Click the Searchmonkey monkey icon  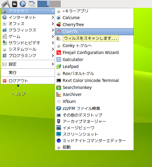coord(59,87)
